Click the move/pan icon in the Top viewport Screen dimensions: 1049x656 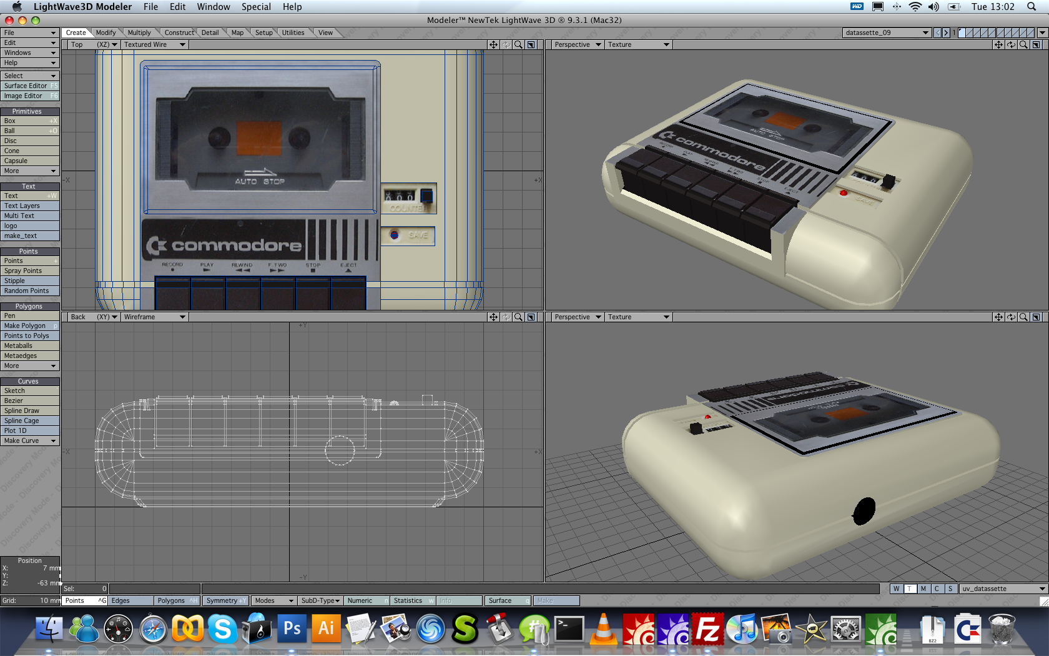(493, 44)
